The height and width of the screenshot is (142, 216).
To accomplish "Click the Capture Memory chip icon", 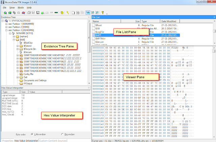I will pyautogui.click(x=56, y=12).
